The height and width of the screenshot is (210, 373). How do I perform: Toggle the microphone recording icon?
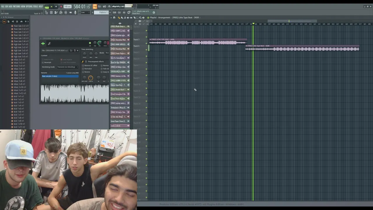[x=75, y=13]
